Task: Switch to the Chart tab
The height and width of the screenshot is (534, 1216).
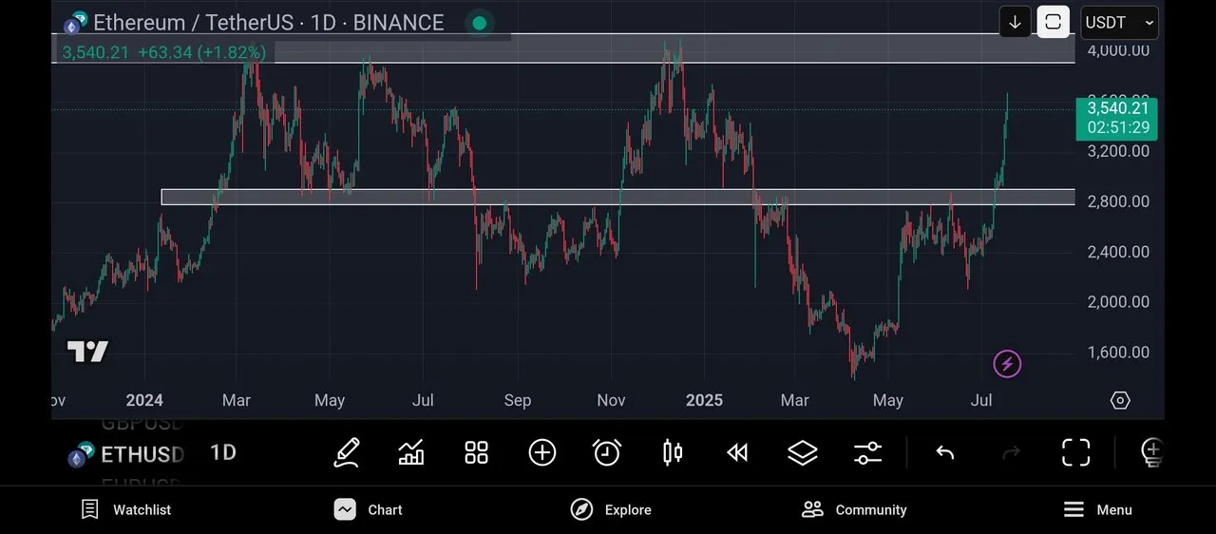Action: coord(369,510)
